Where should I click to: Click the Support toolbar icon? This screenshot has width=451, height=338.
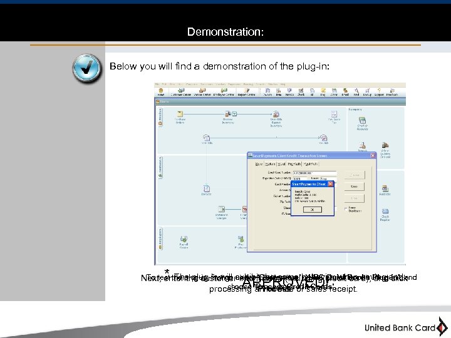point(379,92)
